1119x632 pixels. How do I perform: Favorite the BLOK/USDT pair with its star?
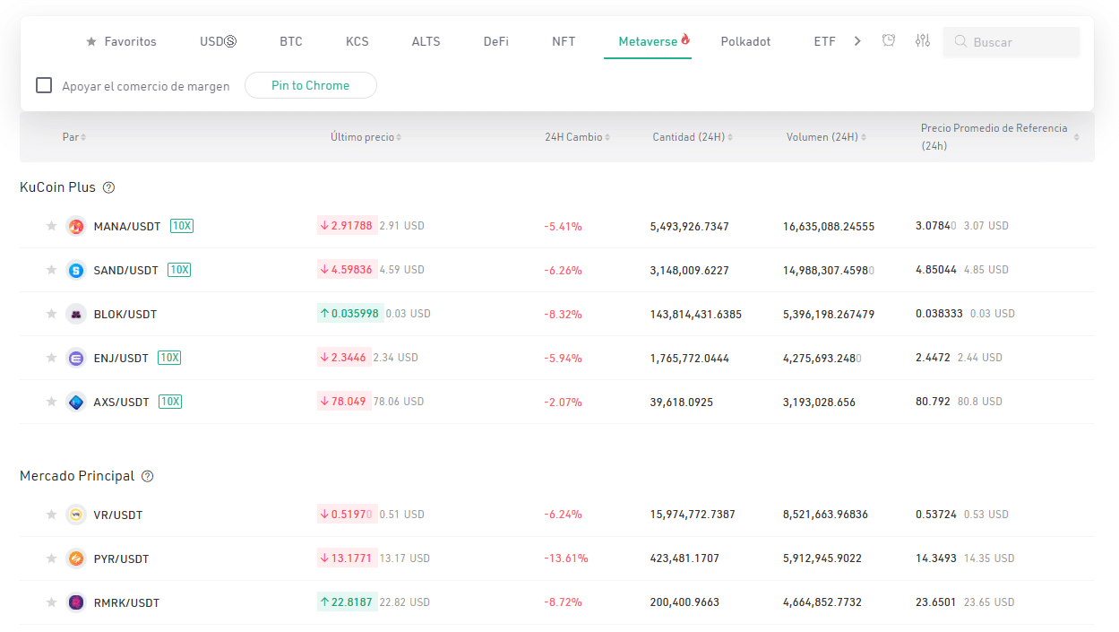[x=51, y=314]
